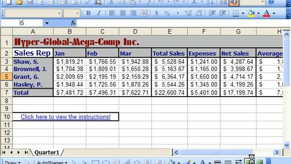291x164 pixels.
Task: Toggle Merge and Center
Action: (x=144, y=13)
